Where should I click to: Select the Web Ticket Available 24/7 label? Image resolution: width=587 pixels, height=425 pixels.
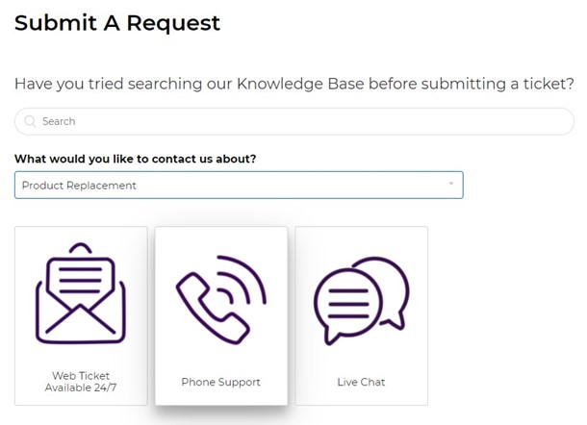click(81, 381)
